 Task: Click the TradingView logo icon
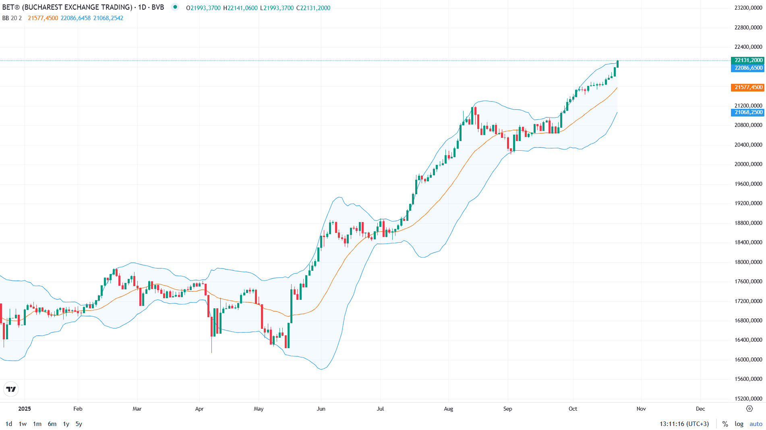[11, 389]
